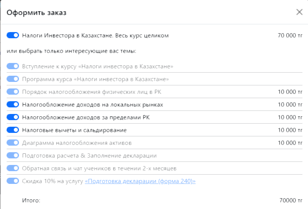This screenshot has height=209, width=308.
Task: Disable the income outside RK taxation switch
Action: coord(13,117)
